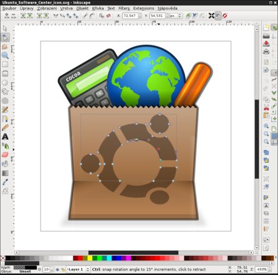Screen dimensions: 278x275
Task: Select the Spiral tool
Action: (5, 101)
